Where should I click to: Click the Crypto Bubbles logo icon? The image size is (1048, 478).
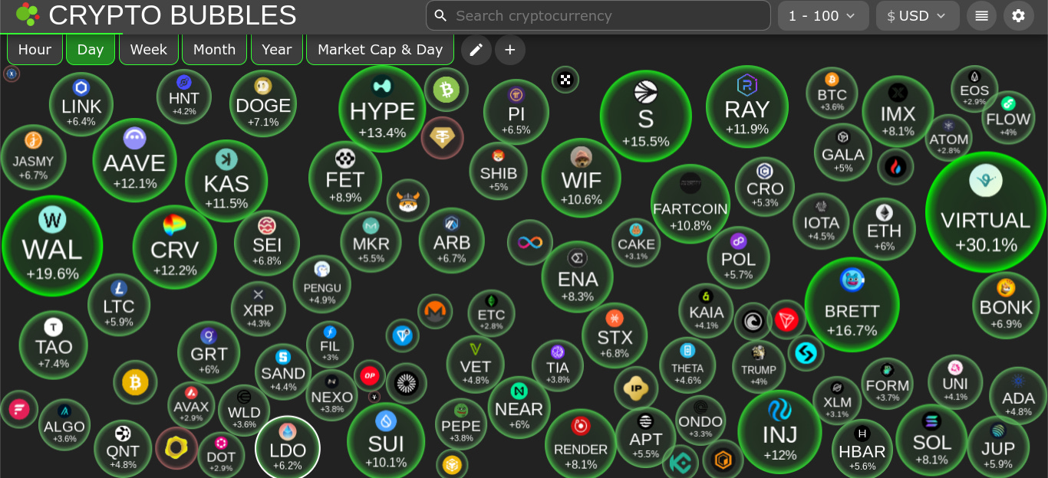point(28,15)
